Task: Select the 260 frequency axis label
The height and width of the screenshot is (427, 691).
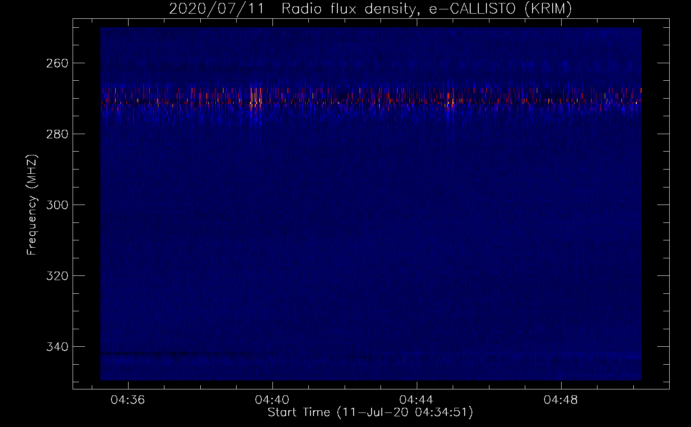Action: click(x=57, y=63)
